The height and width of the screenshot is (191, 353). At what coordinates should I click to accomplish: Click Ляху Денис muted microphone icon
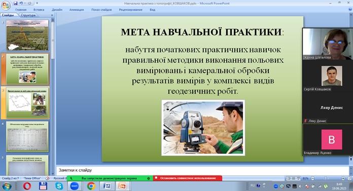(305, 121)
